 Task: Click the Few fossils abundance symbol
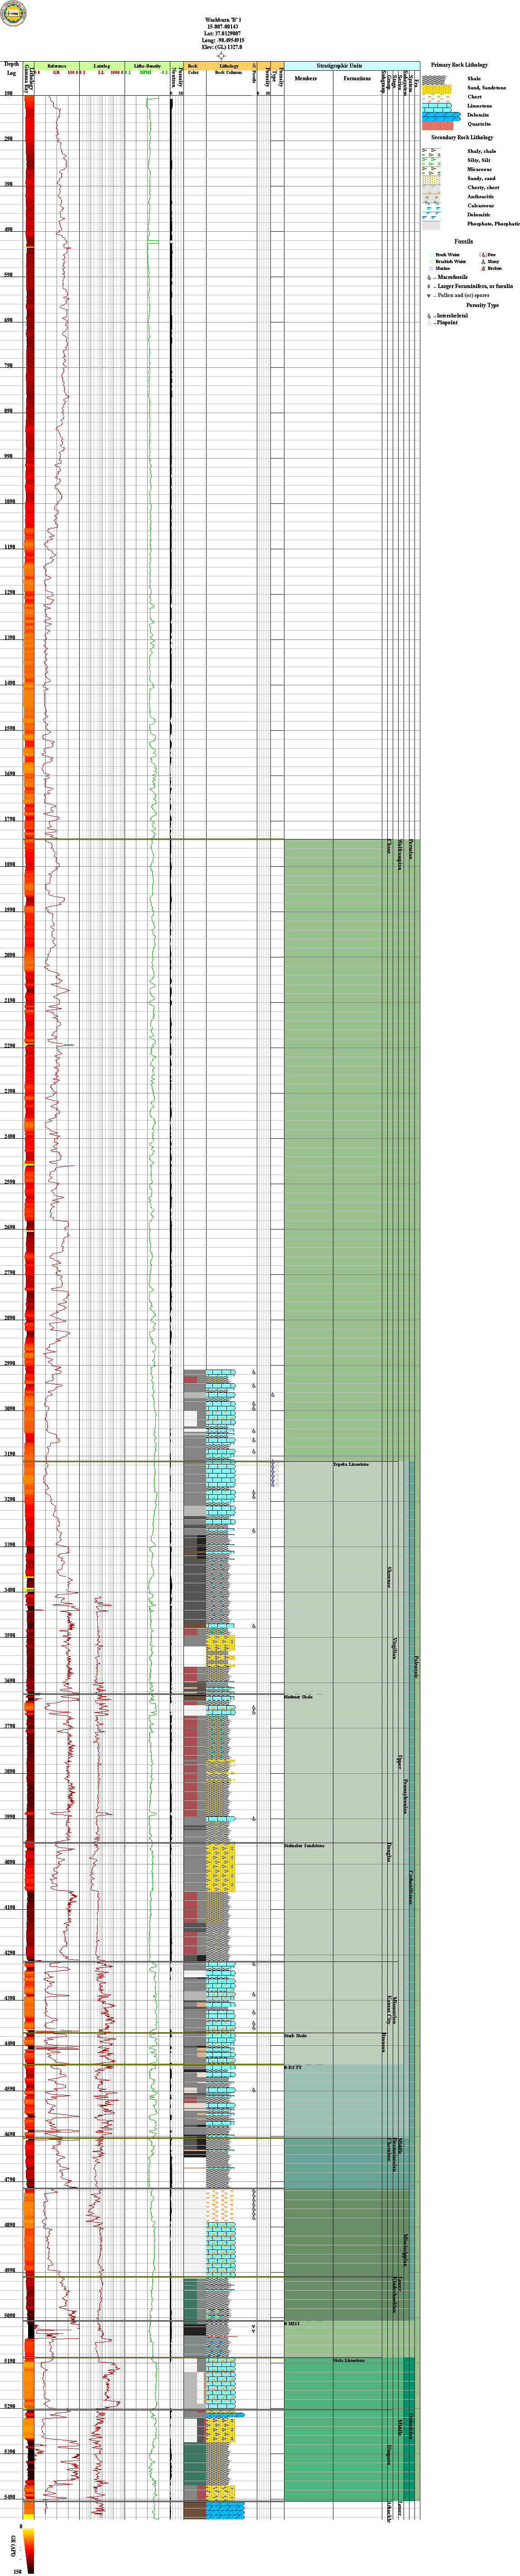pos(483,255)
